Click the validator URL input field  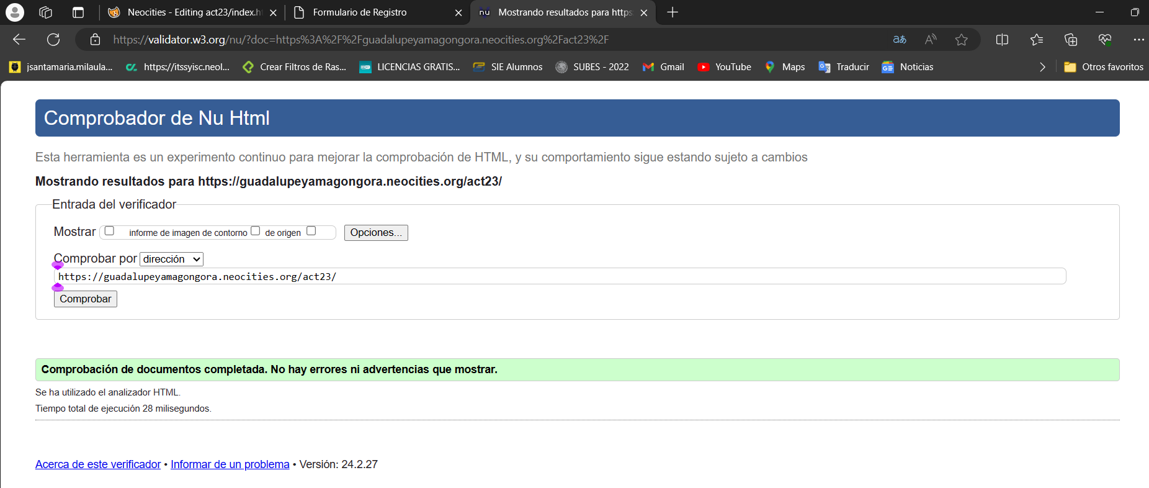point(558,276)
